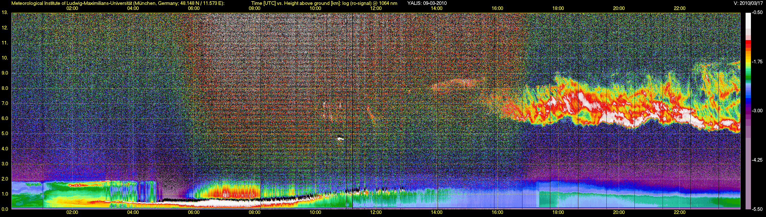Click the 8.0 height axis label
The width and height of the screenshot is (766, 217).
coord(5,88)
